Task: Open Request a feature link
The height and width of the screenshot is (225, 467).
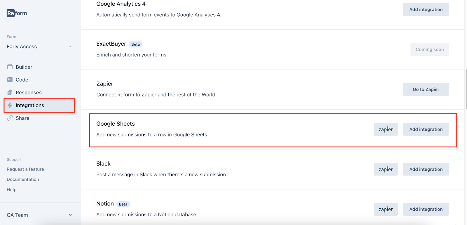Action: (25, 169)
